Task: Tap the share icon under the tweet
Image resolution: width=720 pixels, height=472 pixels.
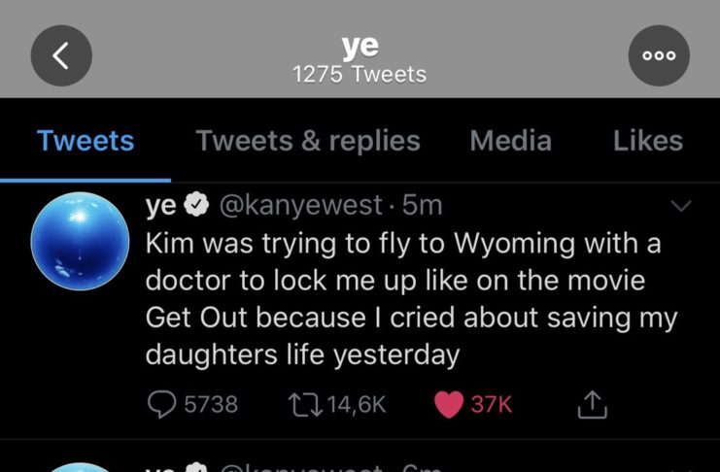Action: (591, 404)
